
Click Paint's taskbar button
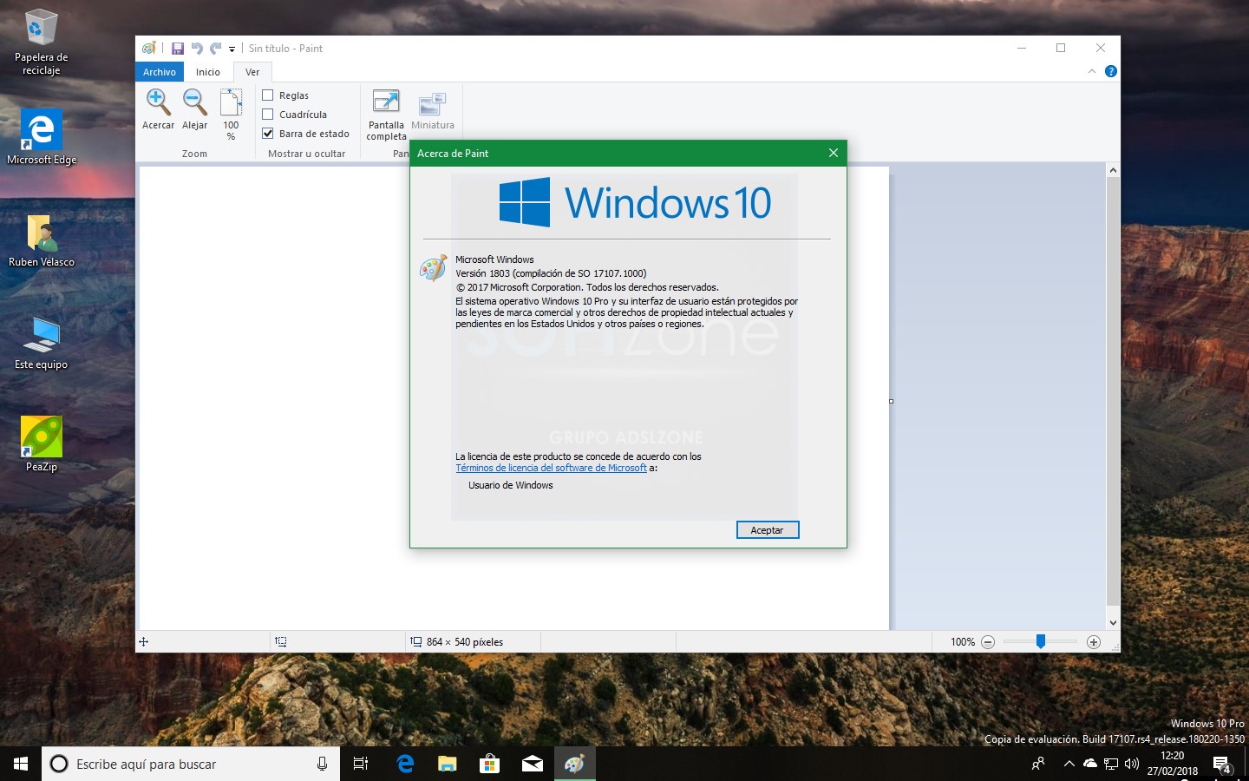pos(574,764)
